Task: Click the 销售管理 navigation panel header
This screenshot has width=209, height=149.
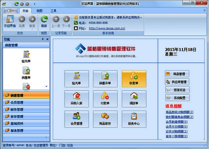Action: 26,45
